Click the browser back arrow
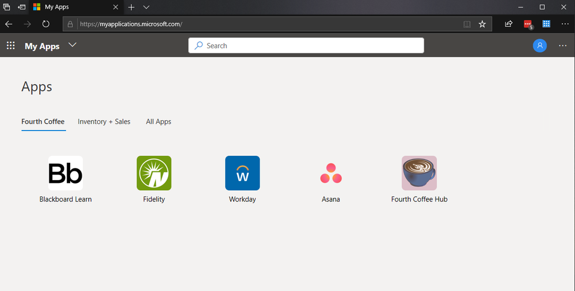This screenshot has width=575, height=291. pyautogui.click(x=9, y=24)
